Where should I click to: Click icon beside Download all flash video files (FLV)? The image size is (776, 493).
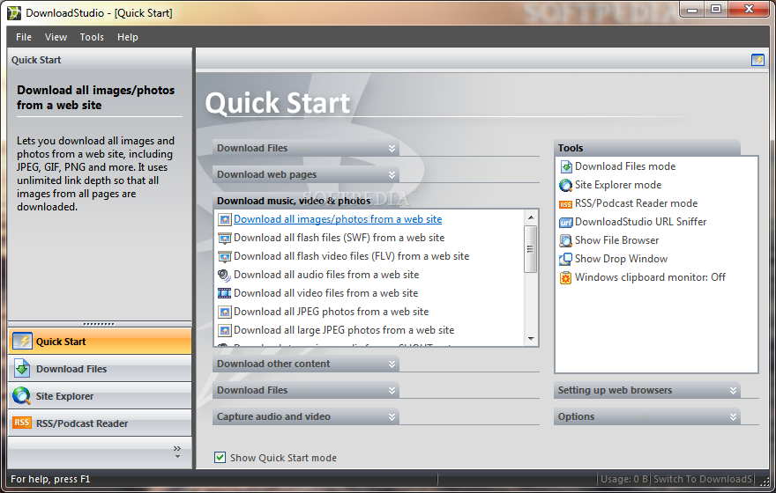pos(225,256)
